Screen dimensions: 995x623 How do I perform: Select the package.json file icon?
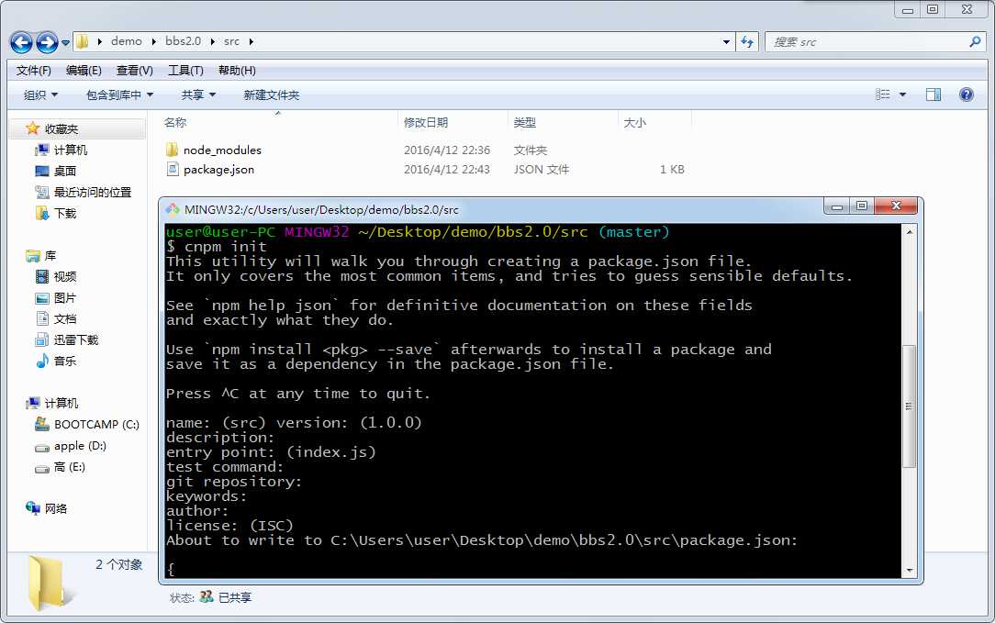[x=172, y=170]
